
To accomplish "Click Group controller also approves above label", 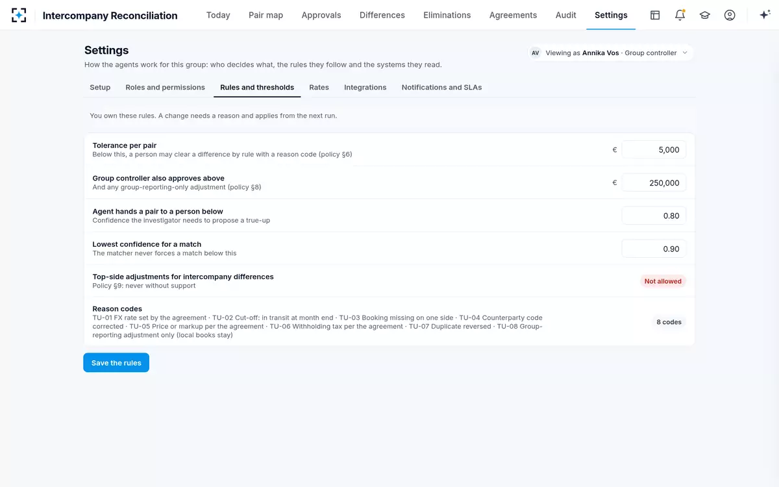I will [x=158, y=178].
